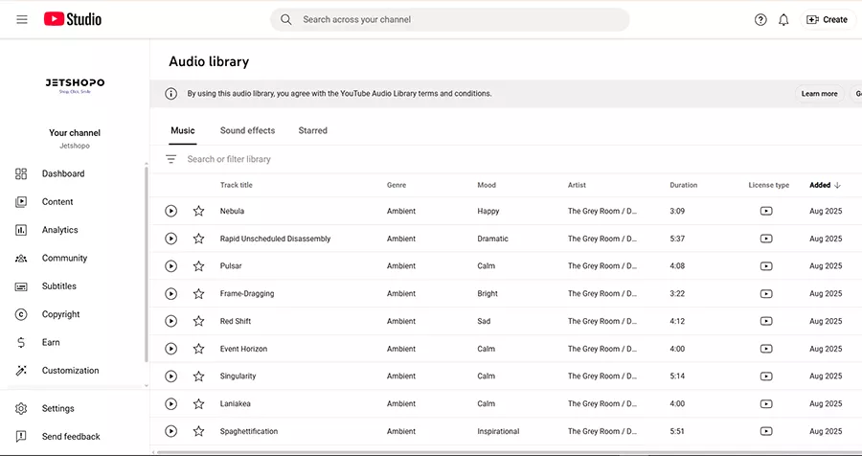Click the Learn more button
862x456 pixels.
click(x=819, y=94)
